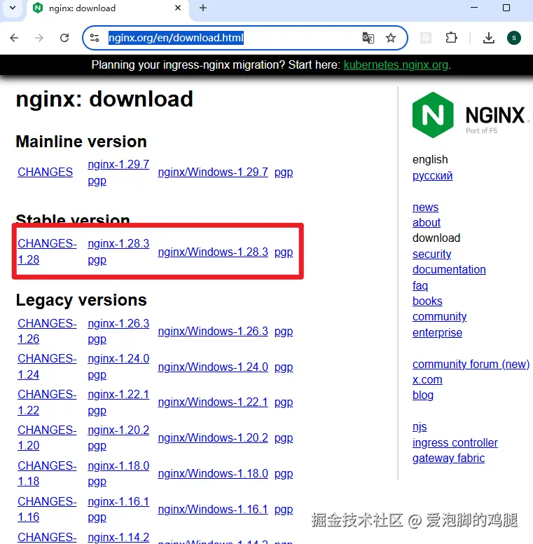Open pgp signature for nginx/Windows-1.28.3

pyautogui.click(x=284, y=252)
